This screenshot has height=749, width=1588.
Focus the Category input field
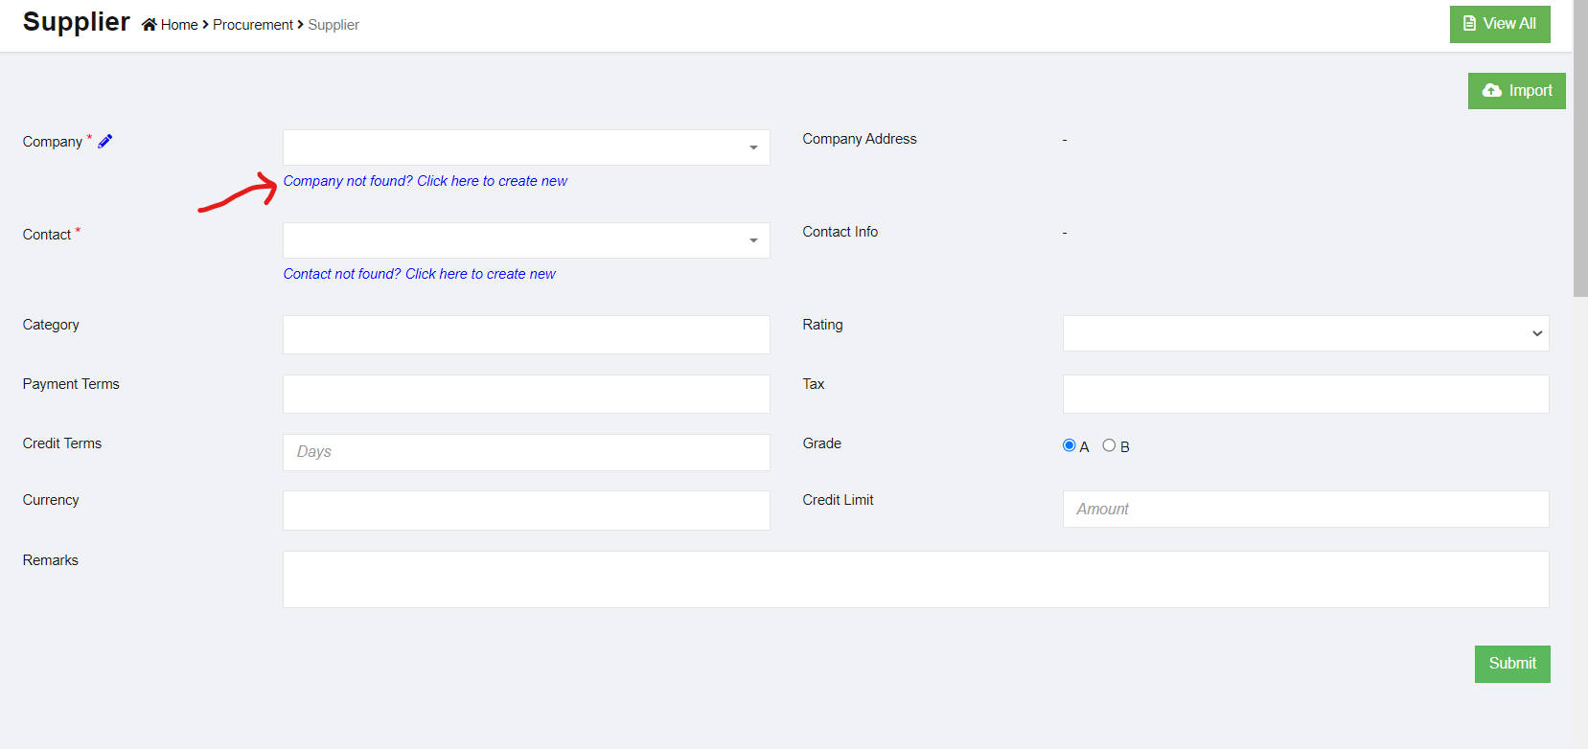tap(526, 334)
